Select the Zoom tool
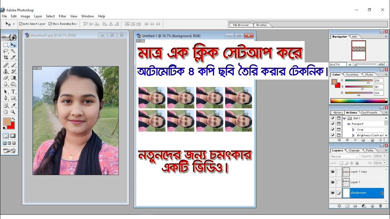This screenshot has width=390, height=219. point(13,112)
